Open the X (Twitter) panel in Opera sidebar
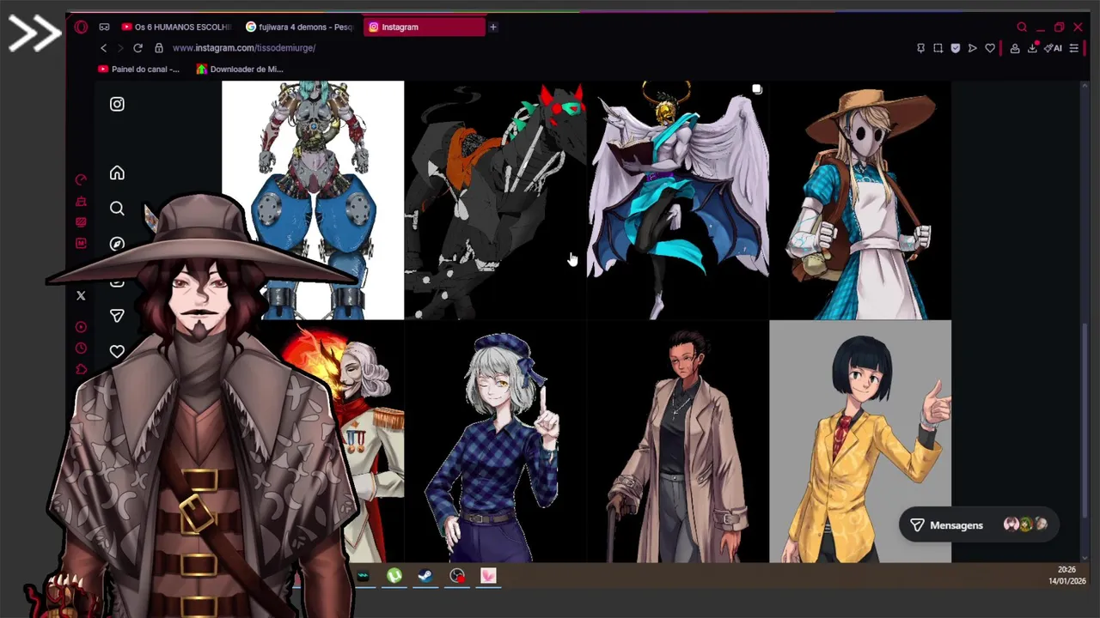The width and height of the screenshot is (1100, 618). 81,295
